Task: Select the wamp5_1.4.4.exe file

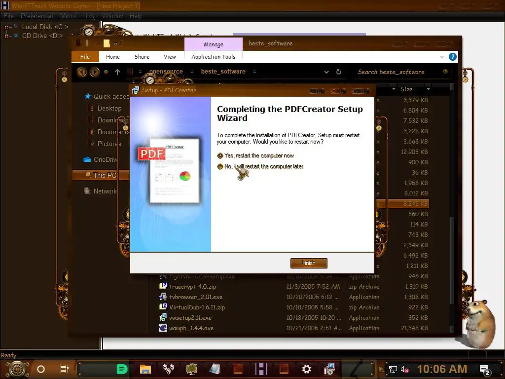Action: [191, 328]
